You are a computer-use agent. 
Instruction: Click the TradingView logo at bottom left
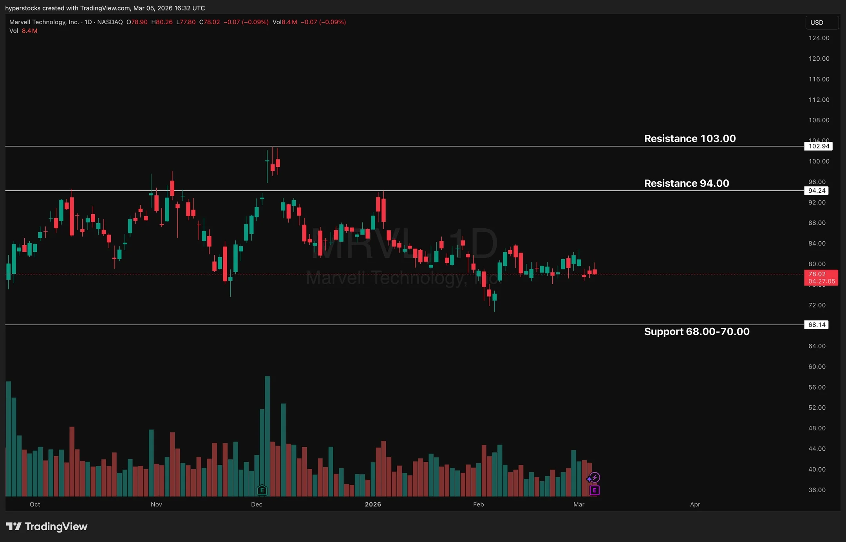click(x=47, y=526)
